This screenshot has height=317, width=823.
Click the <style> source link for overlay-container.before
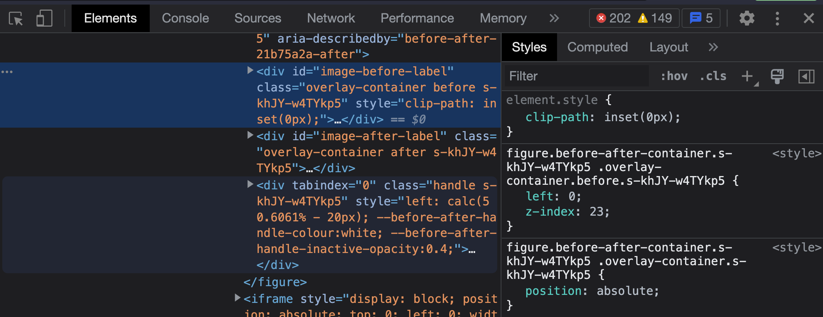pos(796,154)
